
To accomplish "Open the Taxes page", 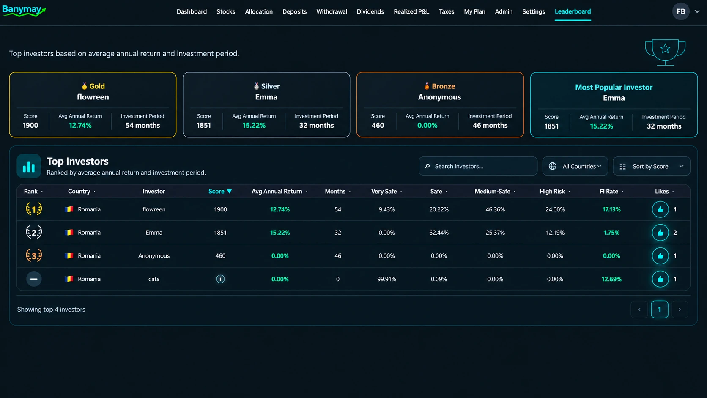I will 446,11.
